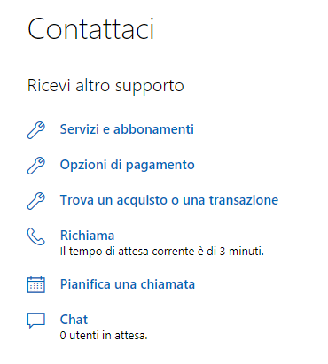Image resolution: width=328 pixels, height=364 pixels.
Task: Request a callback via the Richiama link
Action: tap(88, 236)
